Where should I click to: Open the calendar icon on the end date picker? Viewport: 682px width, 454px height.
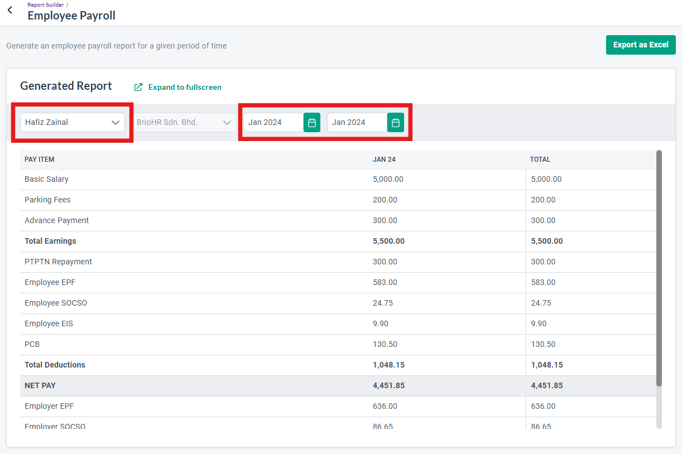(x=396, y=122)
